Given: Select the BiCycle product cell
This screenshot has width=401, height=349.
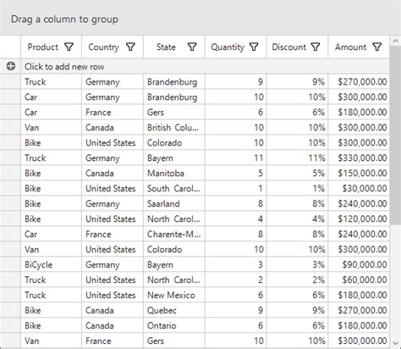Looking at the screenshot, I should point(51,265).
